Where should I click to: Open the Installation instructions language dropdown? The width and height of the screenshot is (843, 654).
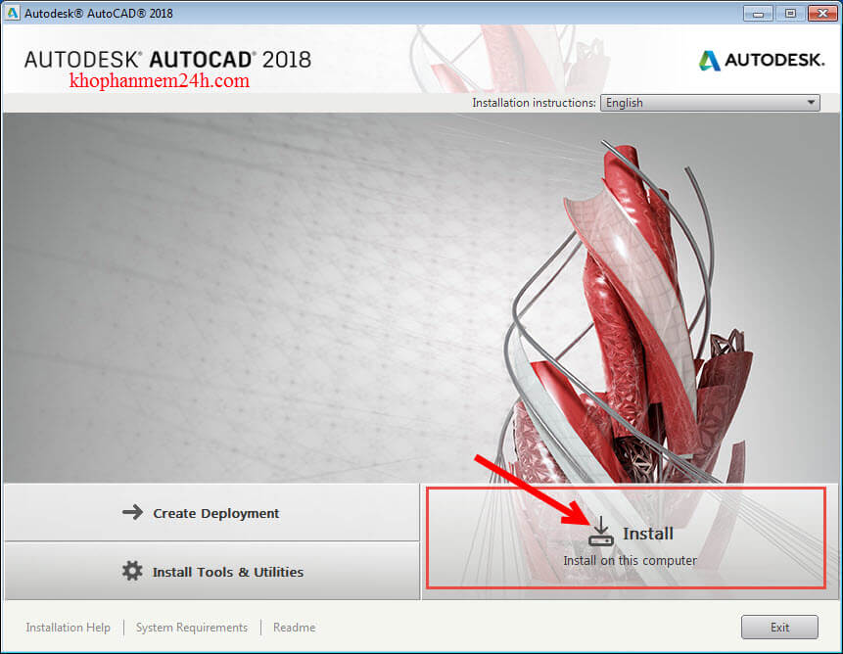point(710,103)
